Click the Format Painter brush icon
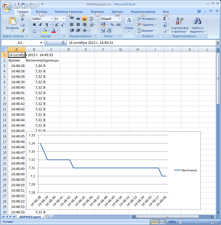The height and width of the screenshot is (225, 221). pos(23,30)
